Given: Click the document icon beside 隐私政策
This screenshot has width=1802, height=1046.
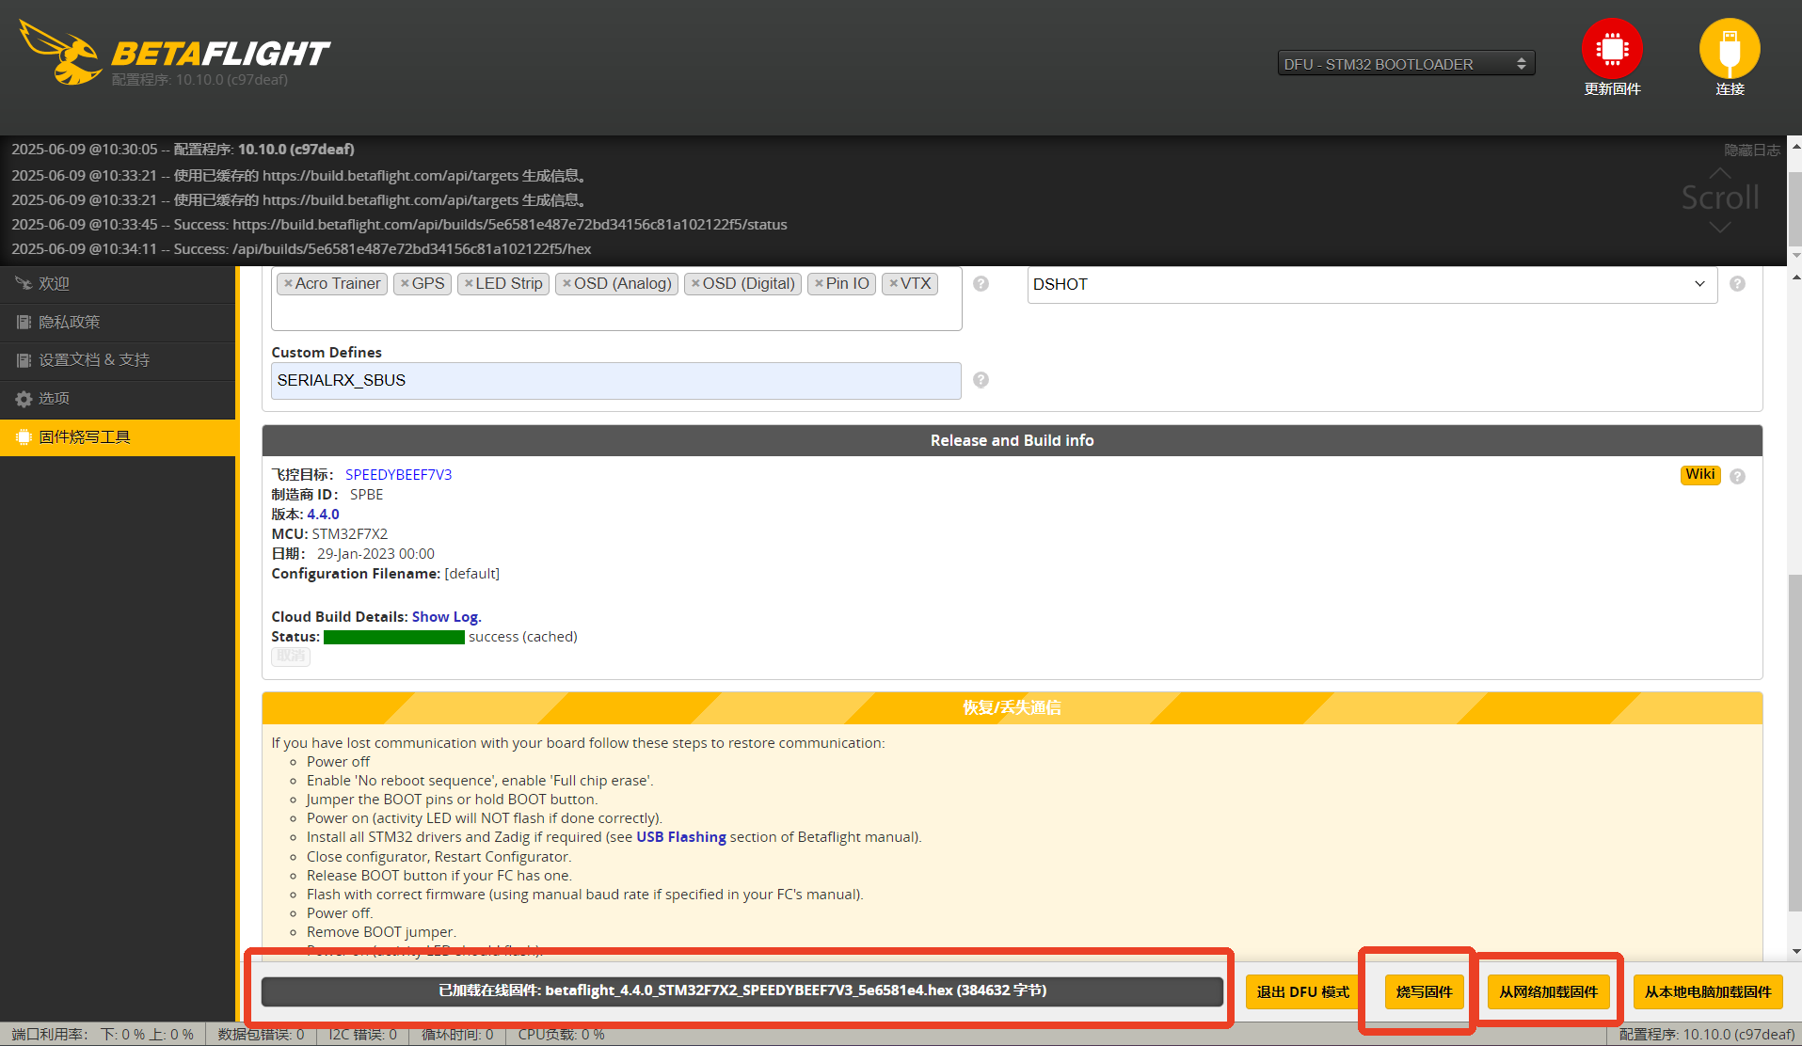Looking at the screenshot, I should pyautogui.click(x=24, y=323).
